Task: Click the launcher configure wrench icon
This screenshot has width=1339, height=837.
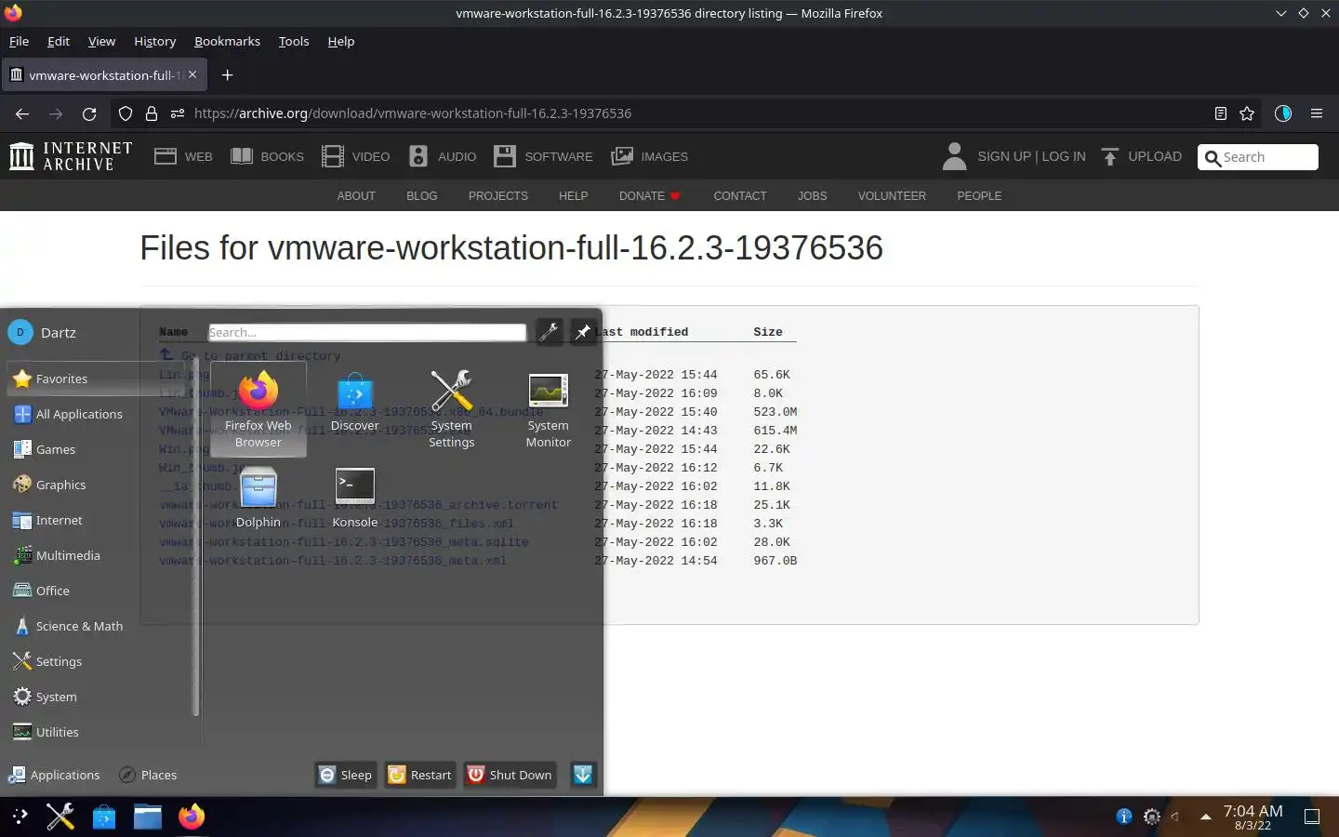Action: tap(550, 331)
